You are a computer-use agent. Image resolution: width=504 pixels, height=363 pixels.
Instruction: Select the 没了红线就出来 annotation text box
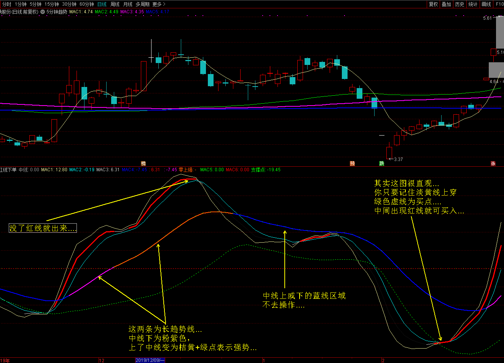pos(43,228)
